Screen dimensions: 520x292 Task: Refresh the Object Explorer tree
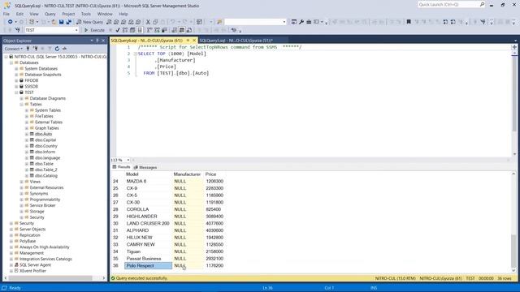[57, 49]
